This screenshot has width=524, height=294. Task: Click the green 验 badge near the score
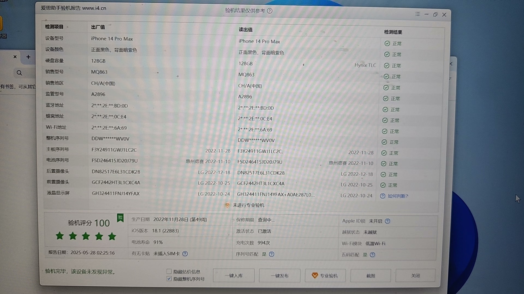point(120,218)
